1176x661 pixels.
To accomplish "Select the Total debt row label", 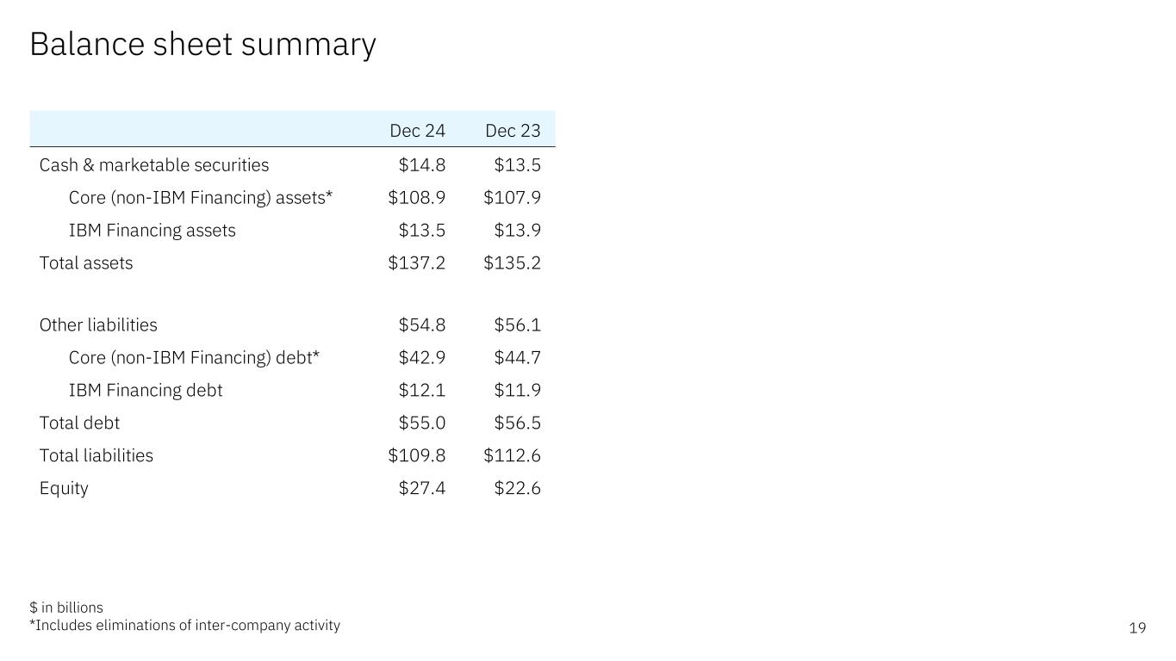I will pyautogui.click(x=79, y=423).
